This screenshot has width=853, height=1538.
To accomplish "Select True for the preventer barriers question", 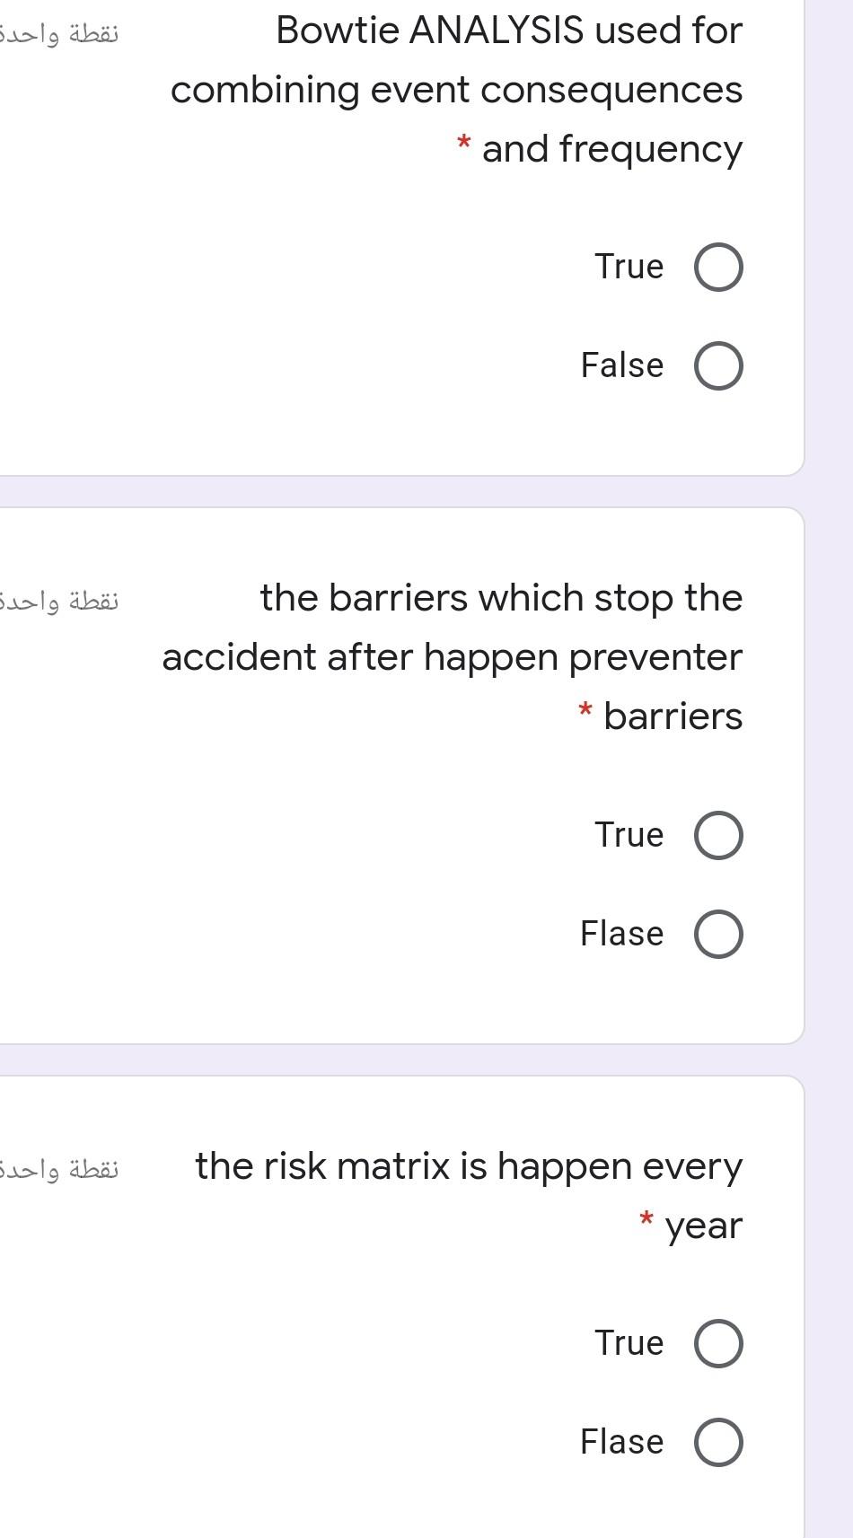I will tap(717, 834).
